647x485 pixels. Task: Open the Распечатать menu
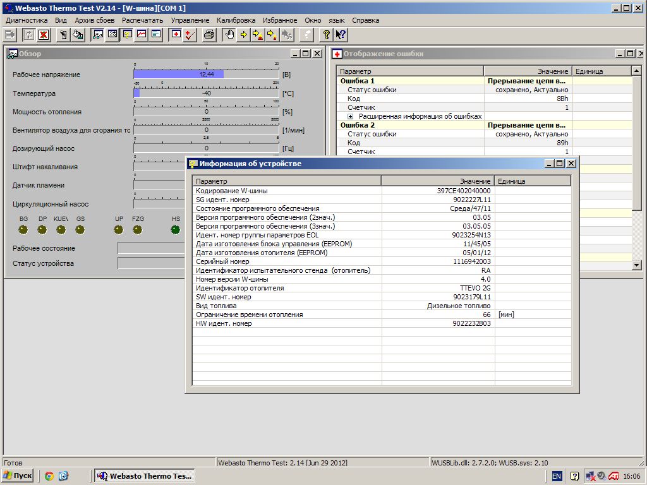(x=142, y=20)
